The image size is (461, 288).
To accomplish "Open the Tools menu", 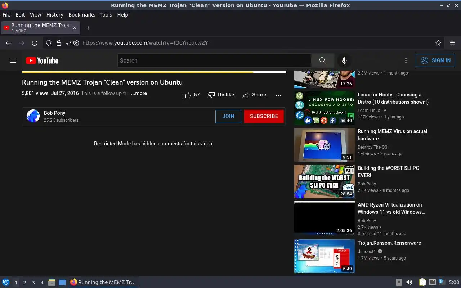I will coord(106,15).
